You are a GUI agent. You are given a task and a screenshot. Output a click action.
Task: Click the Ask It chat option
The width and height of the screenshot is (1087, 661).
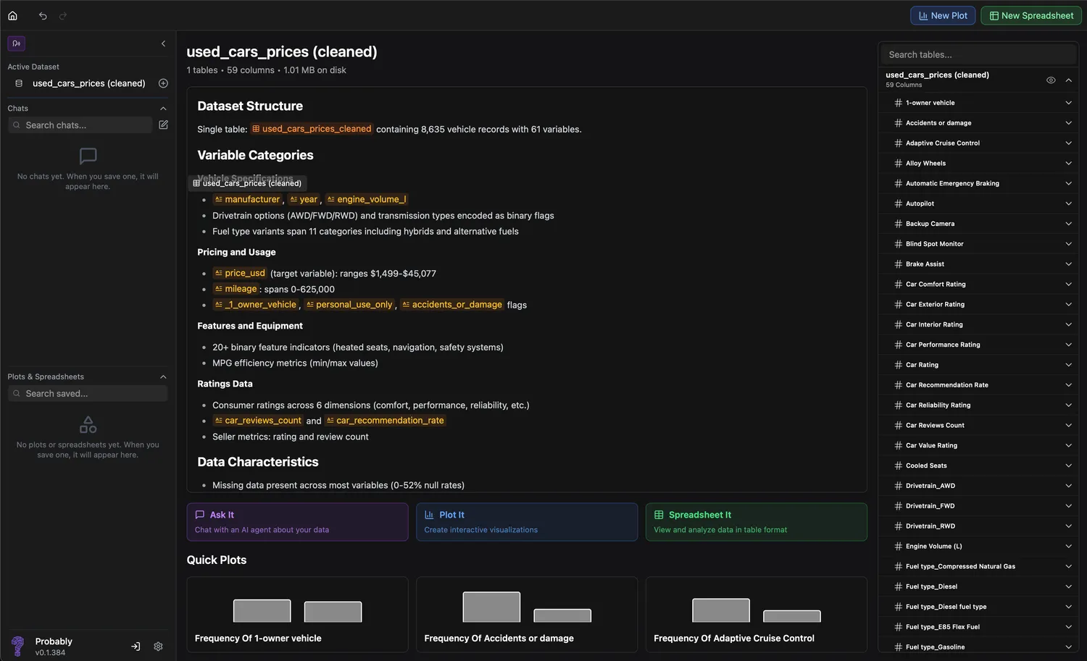pos(297,521)
